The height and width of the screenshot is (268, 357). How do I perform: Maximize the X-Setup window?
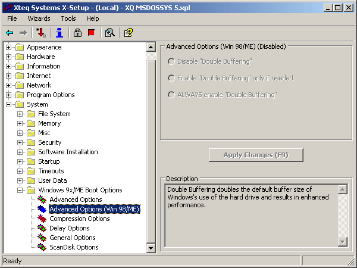338,8
